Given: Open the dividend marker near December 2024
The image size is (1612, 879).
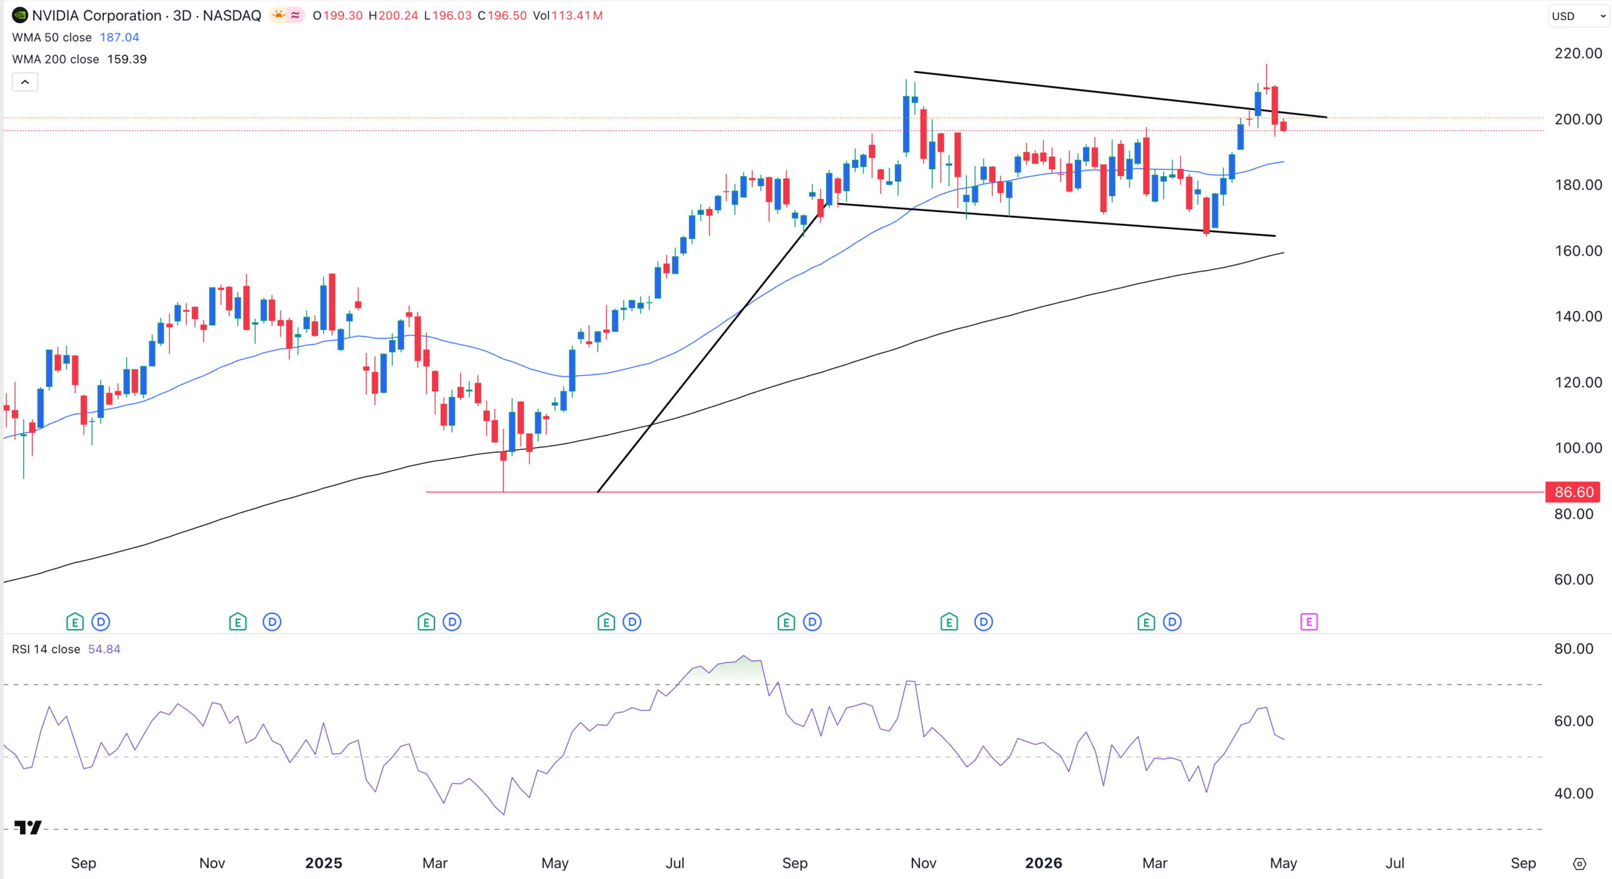Looking at the screenshot, I should click(x=272, y=622).
